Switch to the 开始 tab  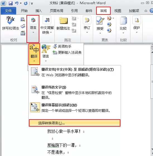pyautogui.click(x=24, y=11)
